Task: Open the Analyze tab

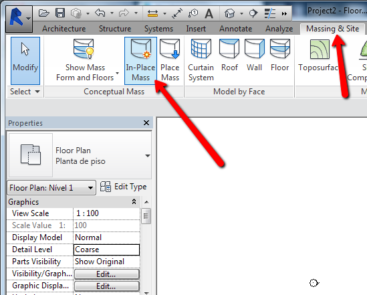Action: tap(279, 29)
